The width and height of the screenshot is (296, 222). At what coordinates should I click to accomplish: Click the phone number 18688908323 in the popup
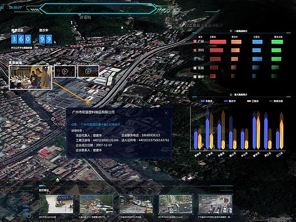[x=151, y=135]
